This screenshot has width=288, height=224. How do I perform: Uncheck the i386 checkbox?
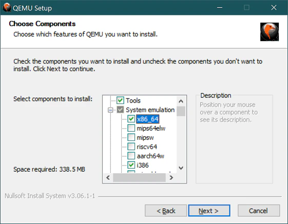[x=131, y=165]
